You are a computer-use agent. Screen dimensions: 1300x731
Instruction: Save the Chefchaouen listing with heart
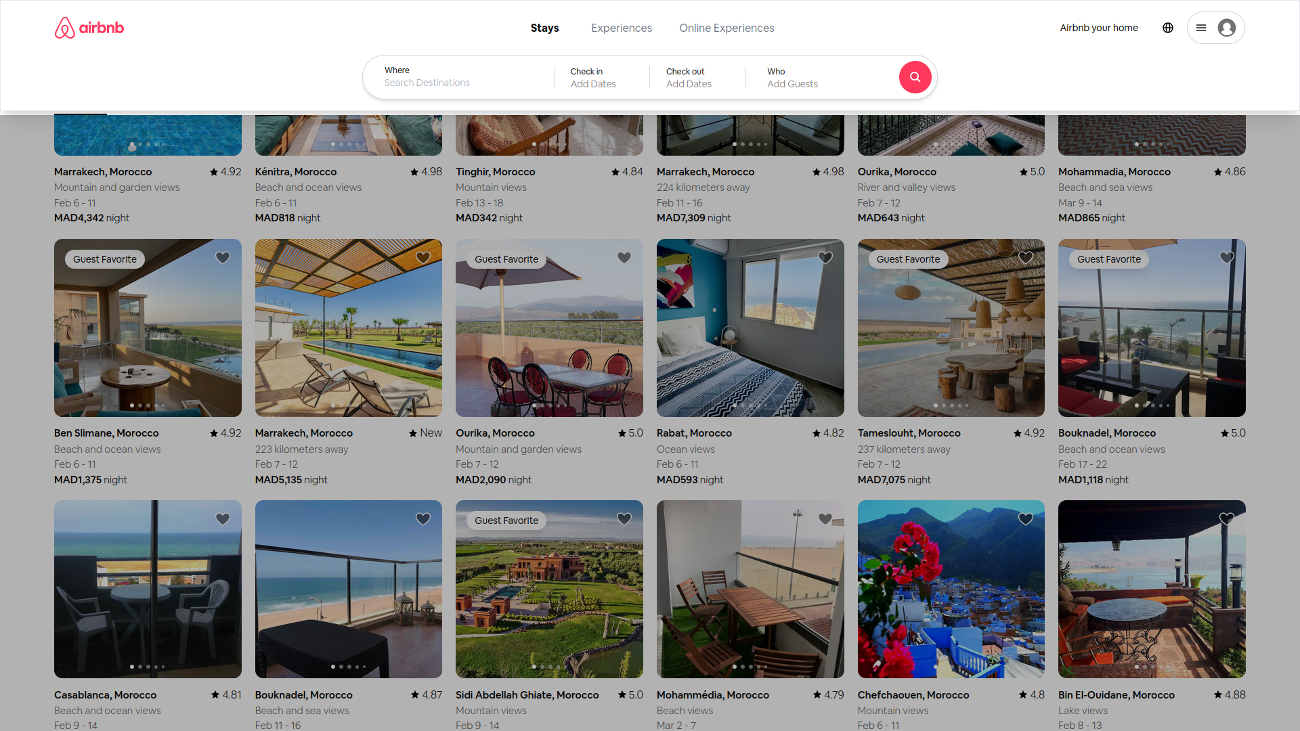[x=1026, y=519]
